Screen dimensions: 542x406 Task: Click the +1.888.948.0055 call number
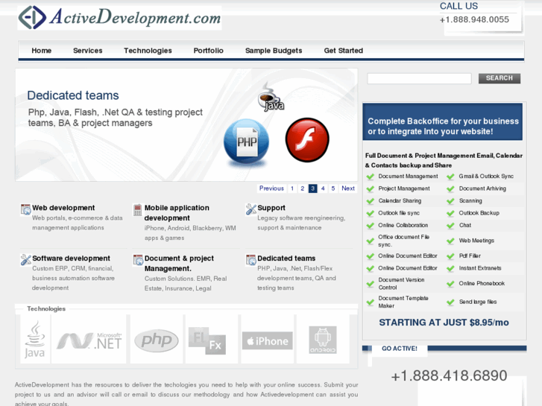tap(474, 19)
